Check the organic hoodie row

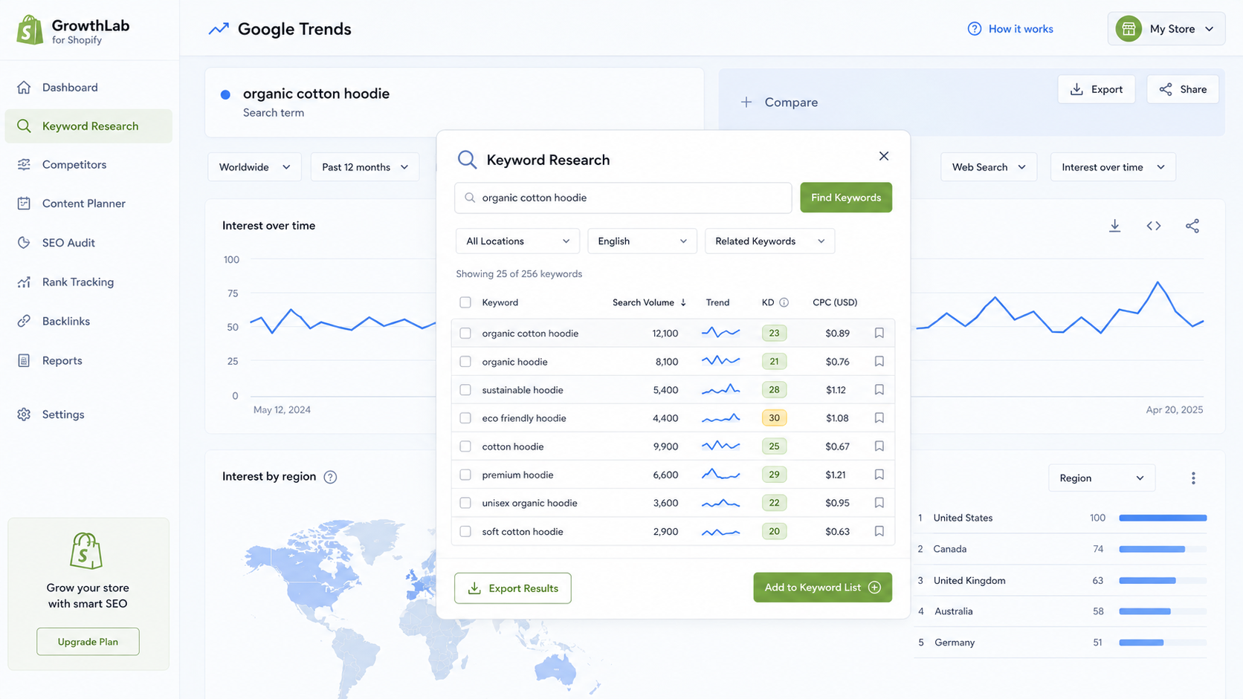[x=465, y=361]
